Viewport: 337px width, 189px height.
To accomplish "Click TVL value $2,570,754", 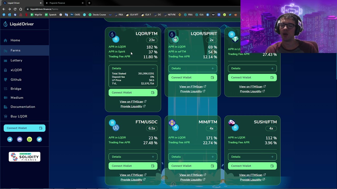I will point(147,83).
